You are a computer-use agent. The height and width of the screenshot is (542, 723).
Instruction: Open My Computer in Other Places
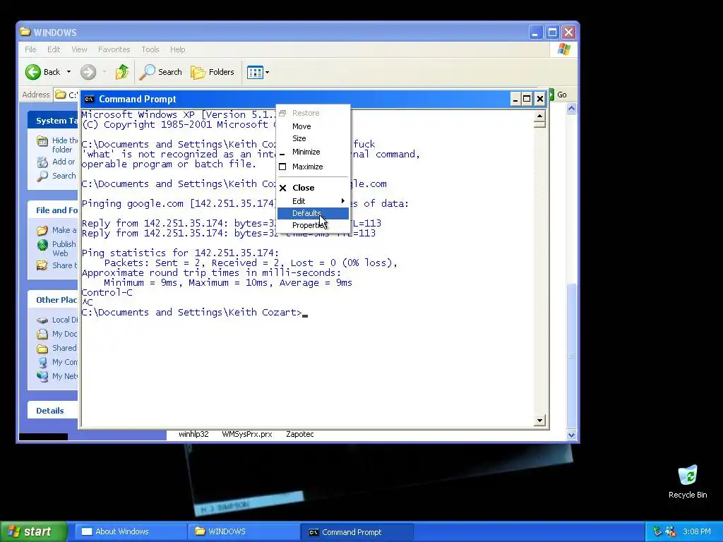pos(64,362)
